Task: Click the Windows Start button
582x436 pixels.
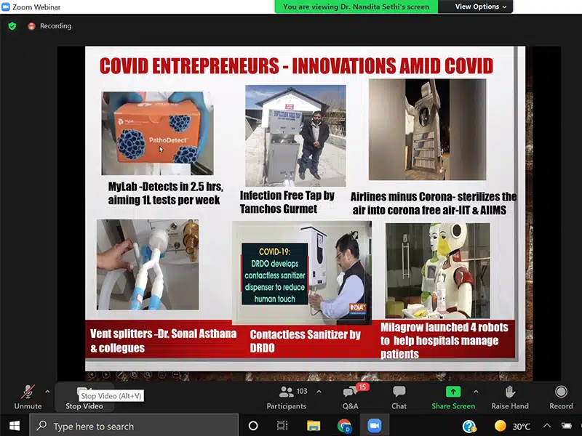Action: [15, 426]
